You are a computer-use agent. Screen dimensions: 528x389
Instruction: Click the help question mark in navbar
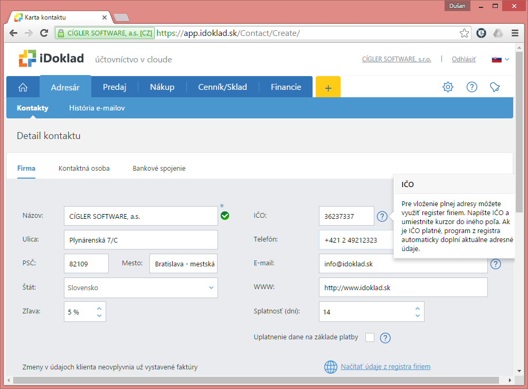pyautogui.click(x=472, y=87)
